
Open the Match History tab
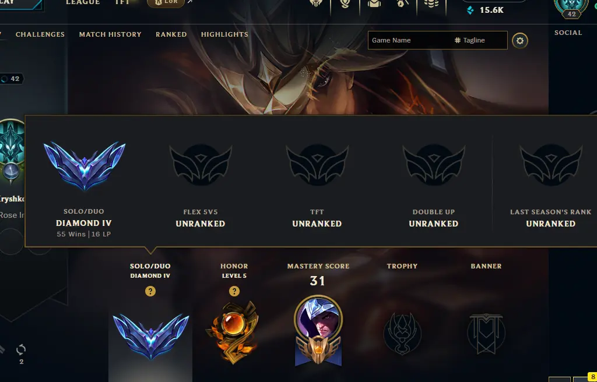click(x=110, y=34)
